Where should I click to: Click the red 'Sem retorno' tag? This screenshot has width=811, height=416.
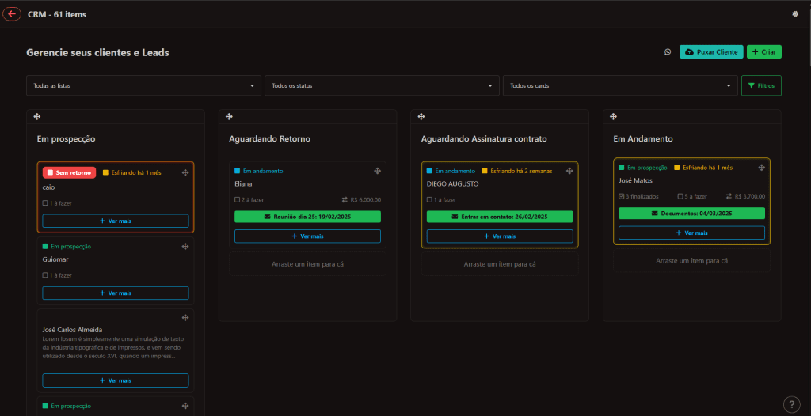click(70, 172)
